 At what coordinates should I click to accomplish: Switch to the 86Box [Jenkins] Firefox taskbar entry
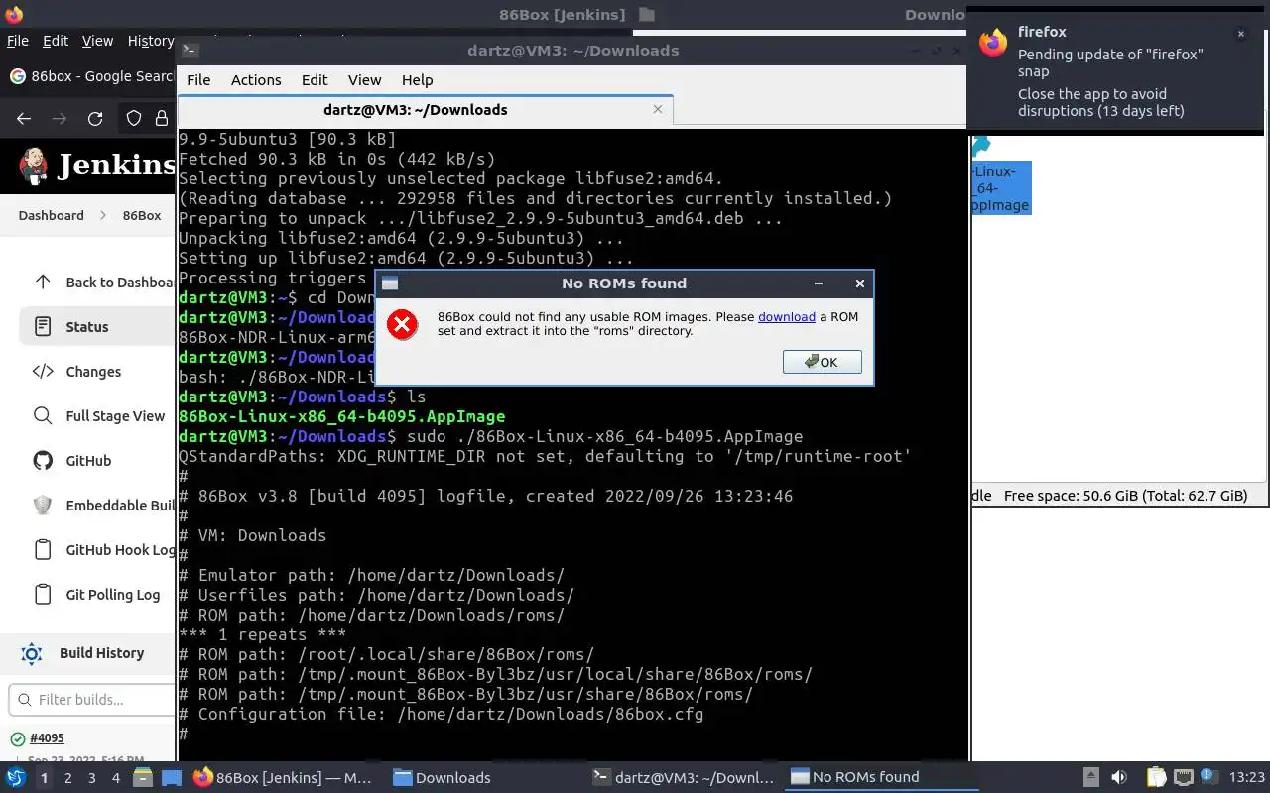pos(283,778)
